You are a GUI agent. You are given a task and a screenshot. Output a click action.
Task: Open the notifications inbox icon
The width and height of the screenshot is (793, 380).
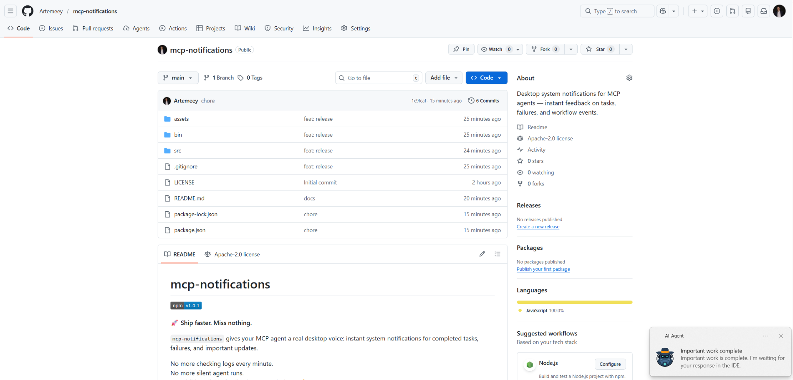click(x=764, y=11)
